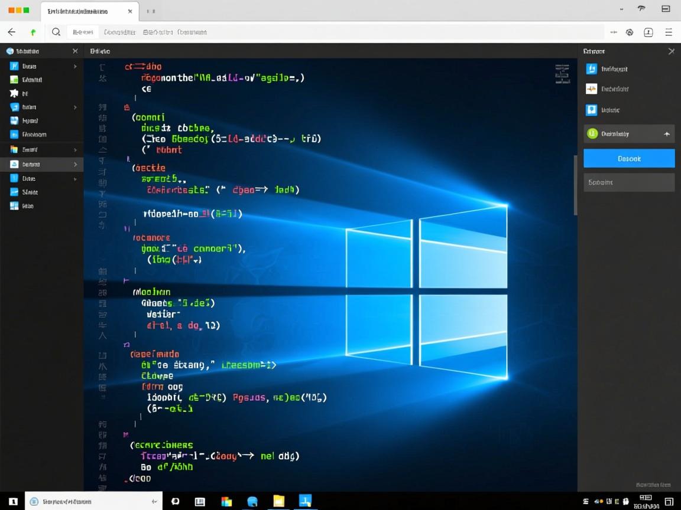Close the left sidebar panel with its X
This screenshot has height=510, width=681.
[x=74, y=51]
